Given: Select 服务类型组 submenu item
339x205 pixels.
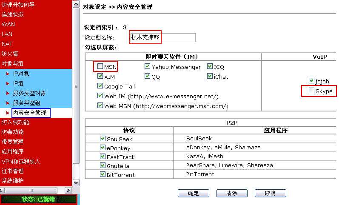Looking at the screenshot, I should click(x=27, y=103).
